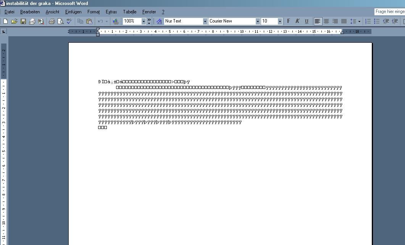
Task: Click the first line of garbled text
Action: tap(144, 82)
